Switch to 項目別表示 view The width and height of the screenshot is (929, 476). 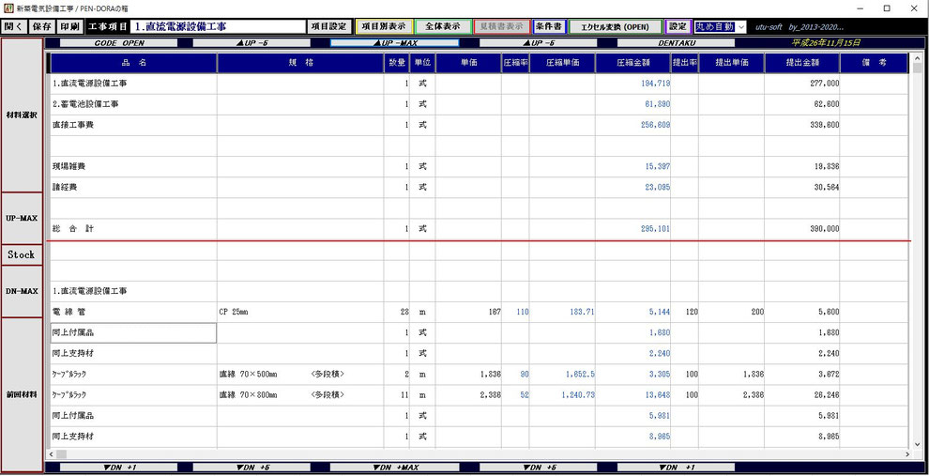(x=384, y=26)
